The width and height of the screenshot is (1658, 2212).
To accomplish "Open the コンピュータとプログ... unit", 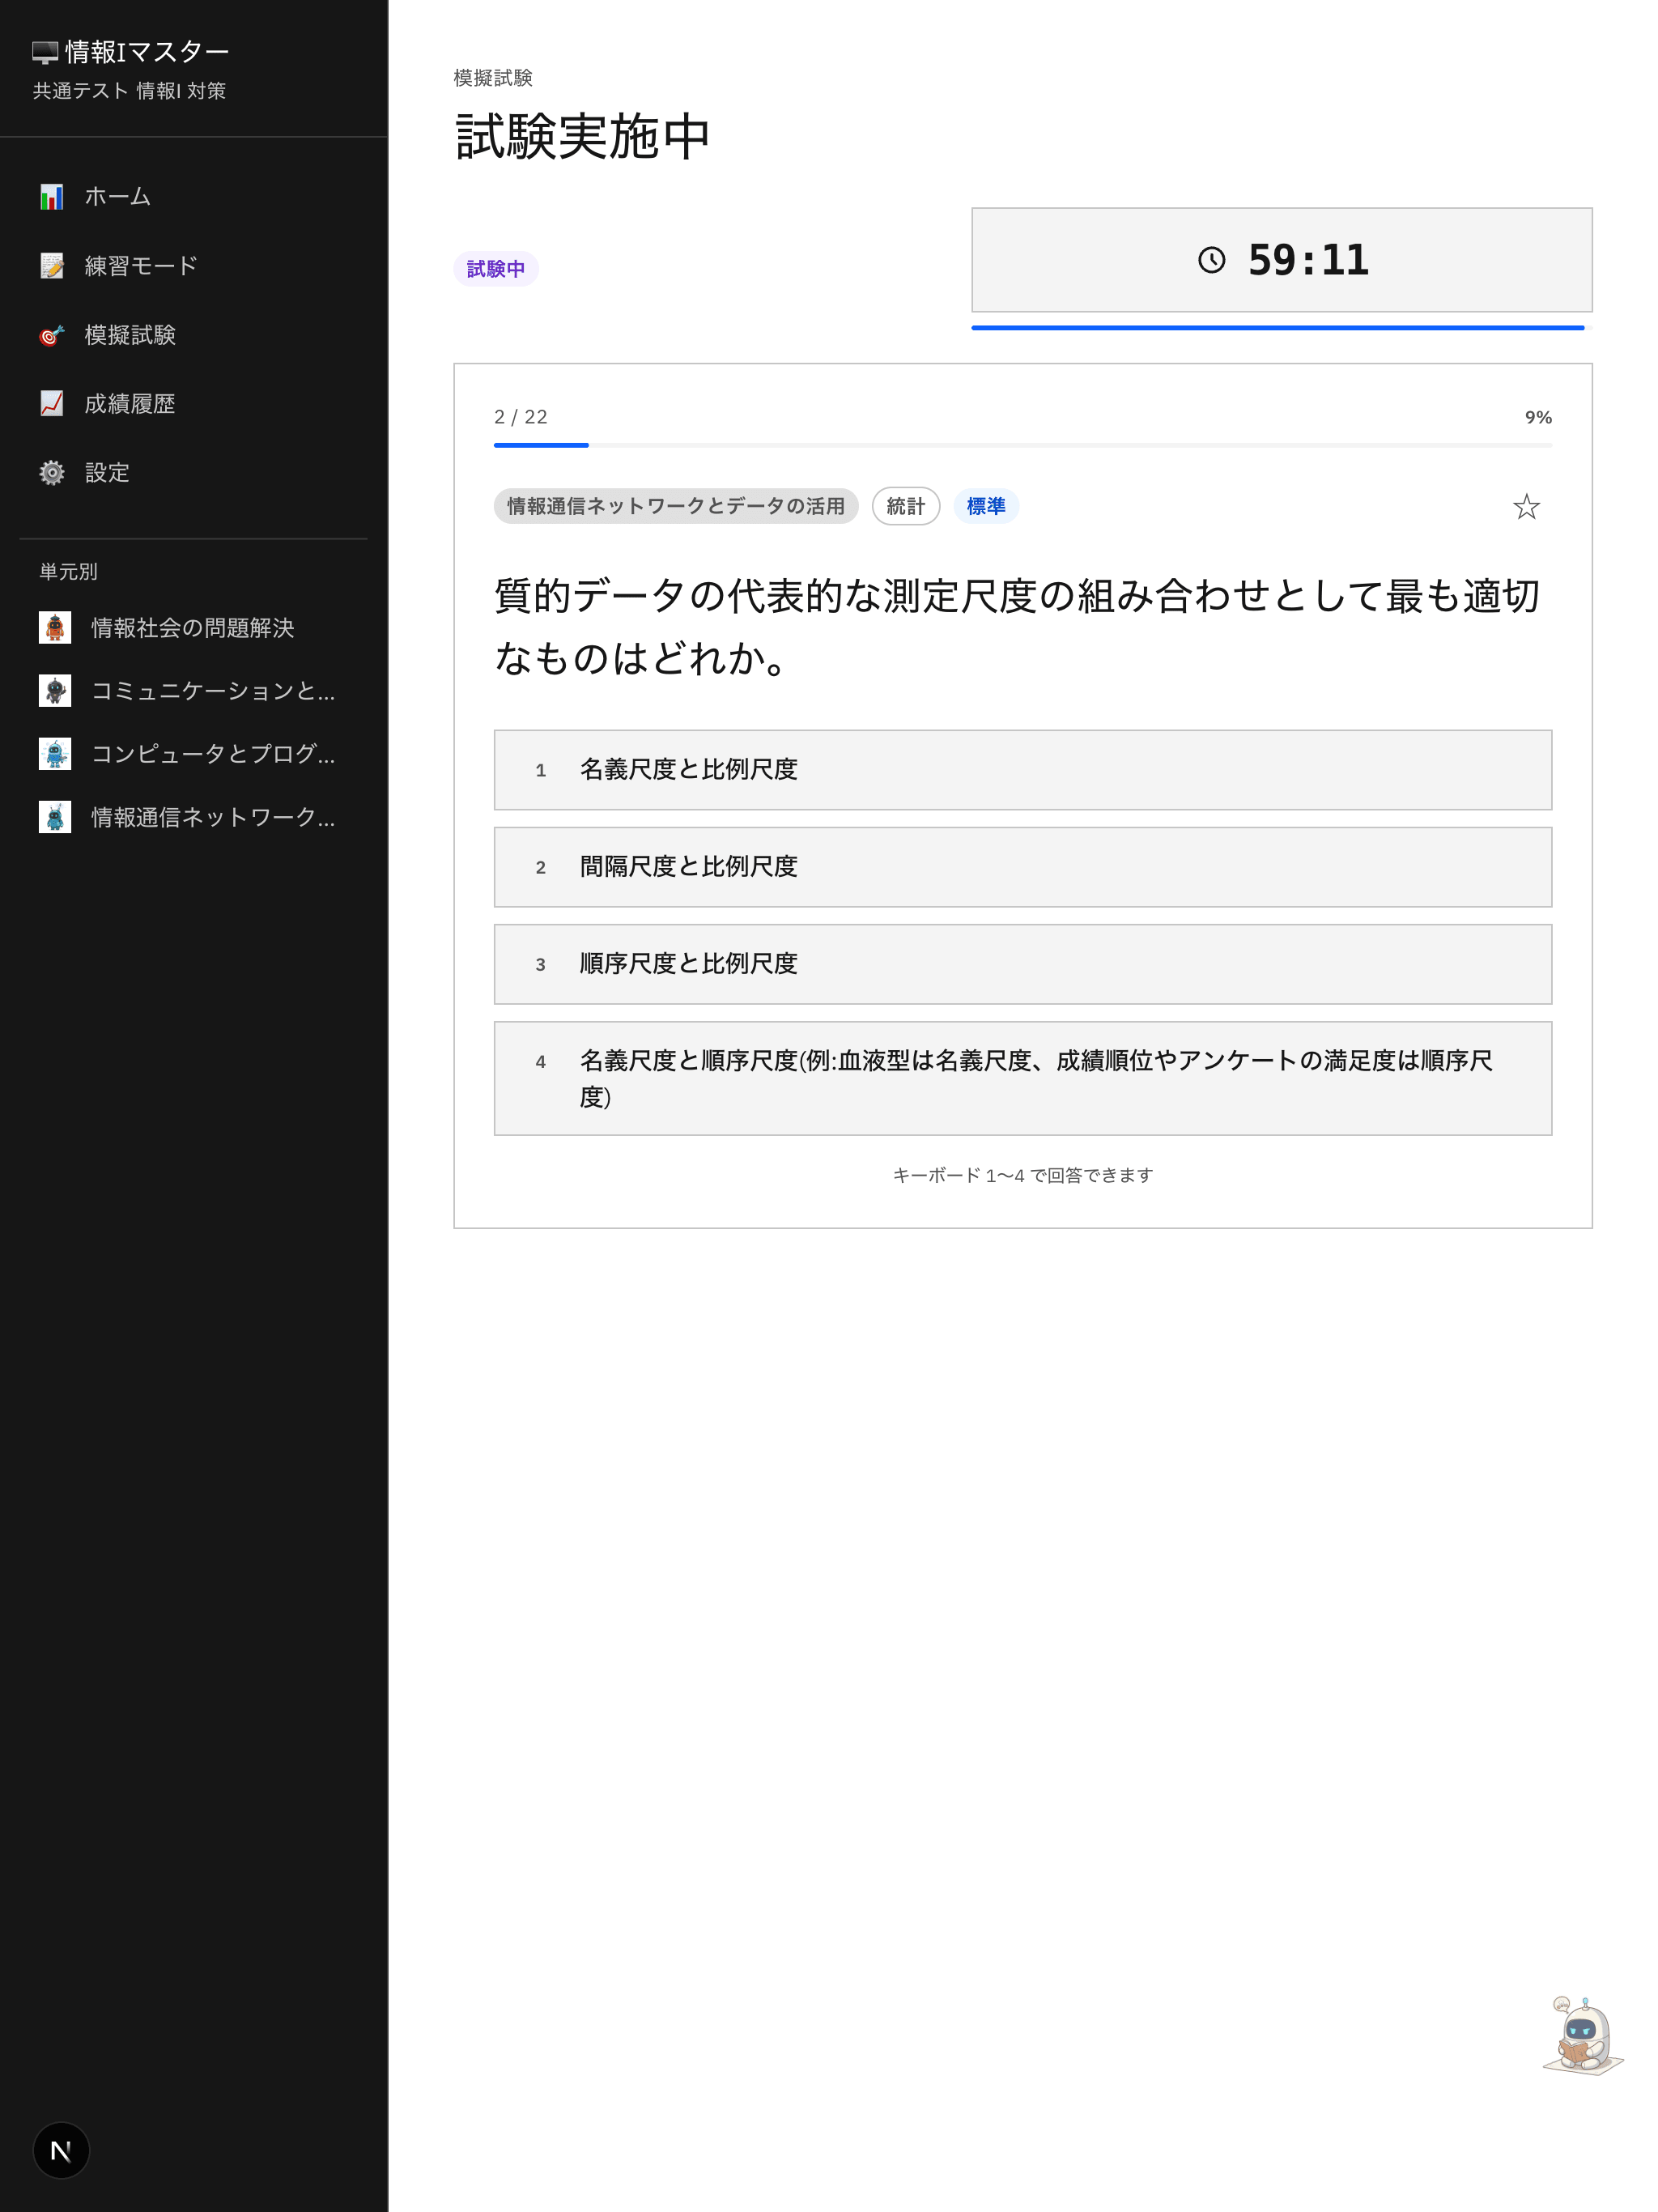I will point(195,755).
